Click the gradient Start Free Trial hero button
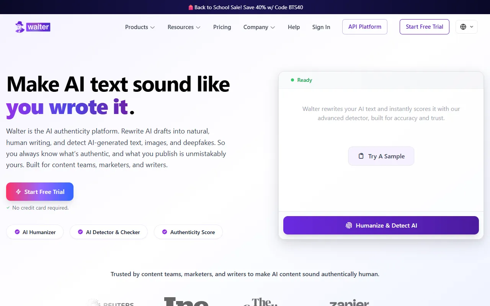The image size is (490, 306). 40,192
